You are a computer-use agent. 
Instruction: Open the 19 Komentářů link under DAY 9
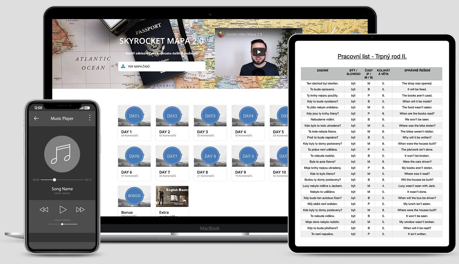point(243,176)
